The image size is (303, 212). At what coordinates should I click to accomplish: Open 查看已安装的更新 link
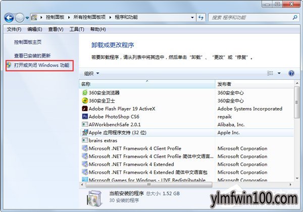pos(32,56)
